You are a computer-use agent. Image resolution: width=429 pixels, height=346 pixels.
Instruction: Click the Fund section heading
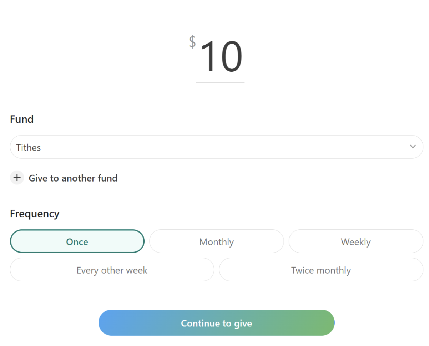click(22, 119)
